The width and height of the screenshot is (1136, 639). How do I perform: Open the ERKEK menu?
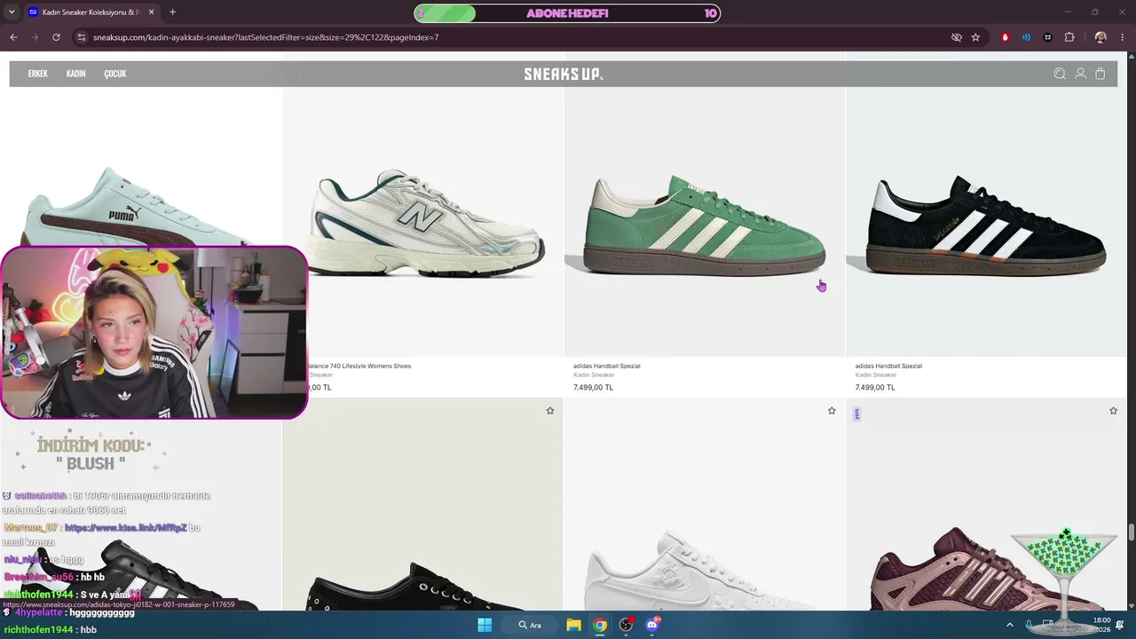pos(37,74)
